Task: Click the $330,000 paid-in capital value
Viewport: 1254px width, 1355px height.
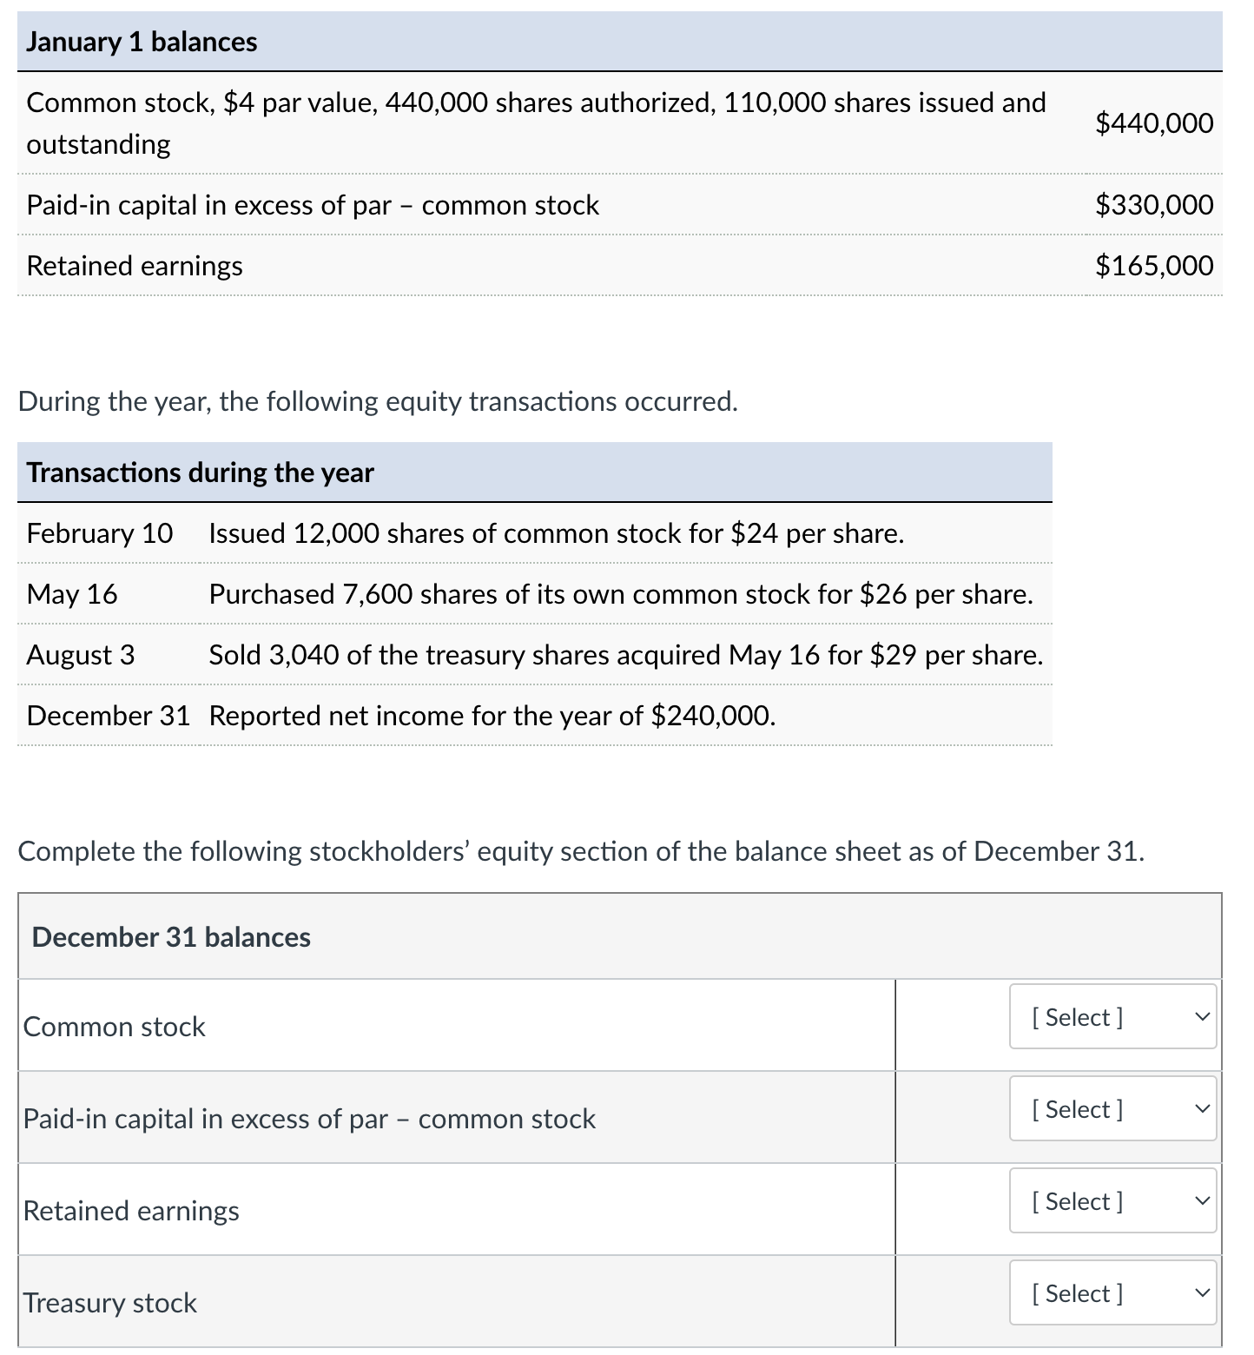Action: [x=1154, y=205]
